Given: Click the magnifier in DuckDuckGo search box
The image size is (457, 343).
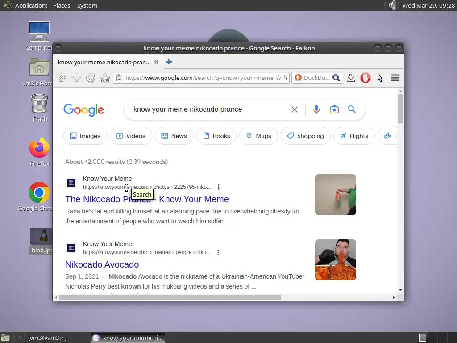Looking at the screenshot, I should (x=336, y=78).
